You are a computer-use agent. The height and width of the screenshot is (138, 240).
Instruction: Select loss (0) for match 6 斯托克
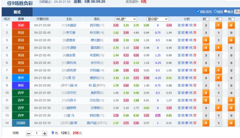click(x=231, y=63)
